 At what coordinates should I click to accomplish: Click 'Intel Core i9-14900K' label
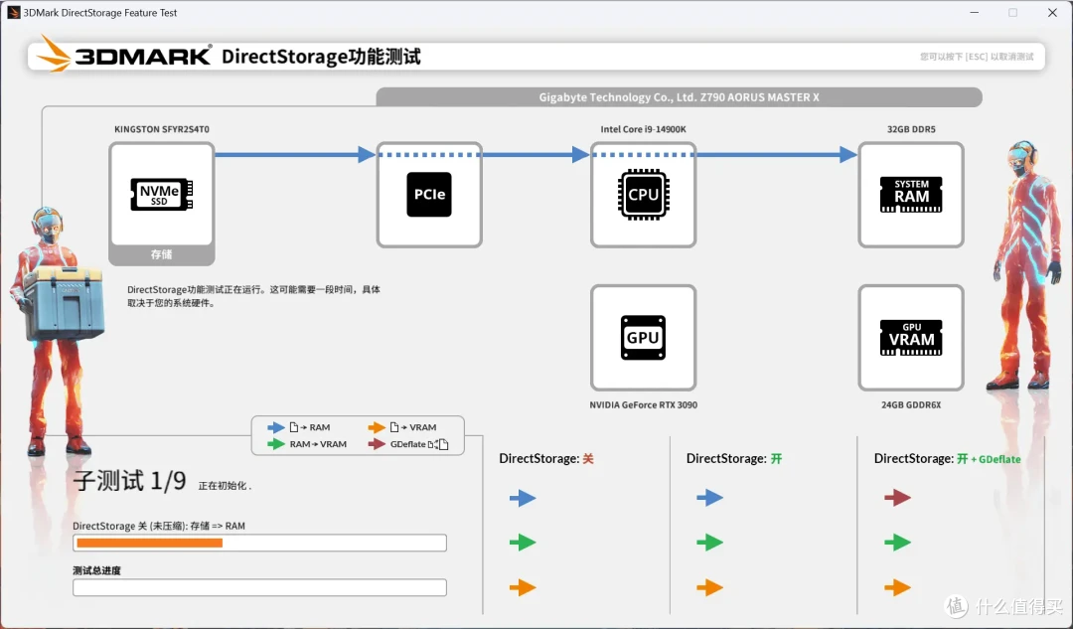pyautogui.click(x=643, y=129)
